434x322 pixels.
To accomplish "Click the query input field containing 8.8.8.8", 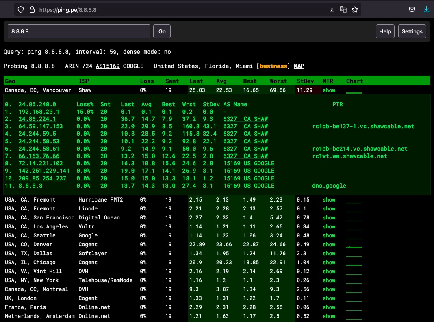I will pos(78,31).
